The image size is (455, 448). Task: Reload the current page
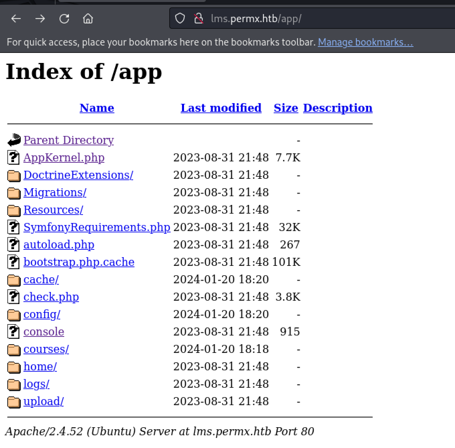click(x=64, y=19)
